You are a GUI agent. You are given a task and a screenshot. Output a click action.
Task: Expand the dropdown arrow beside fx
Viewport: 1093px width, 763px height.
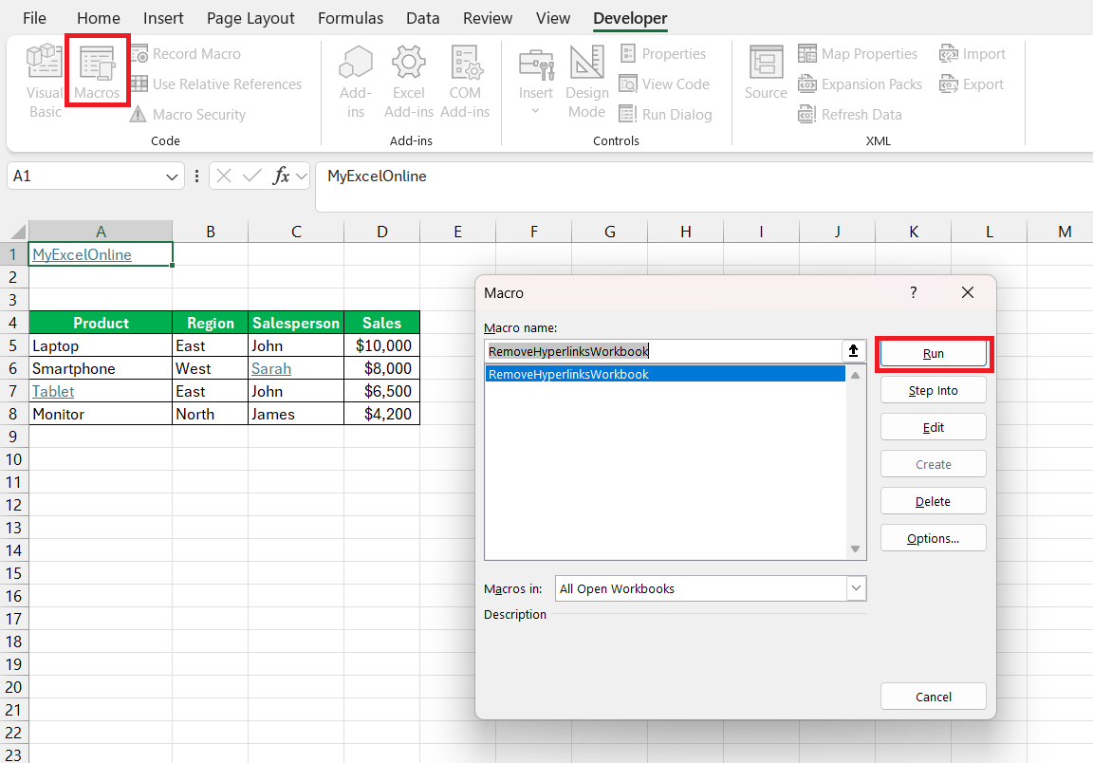pyautogui.click(x=301, y=177)
